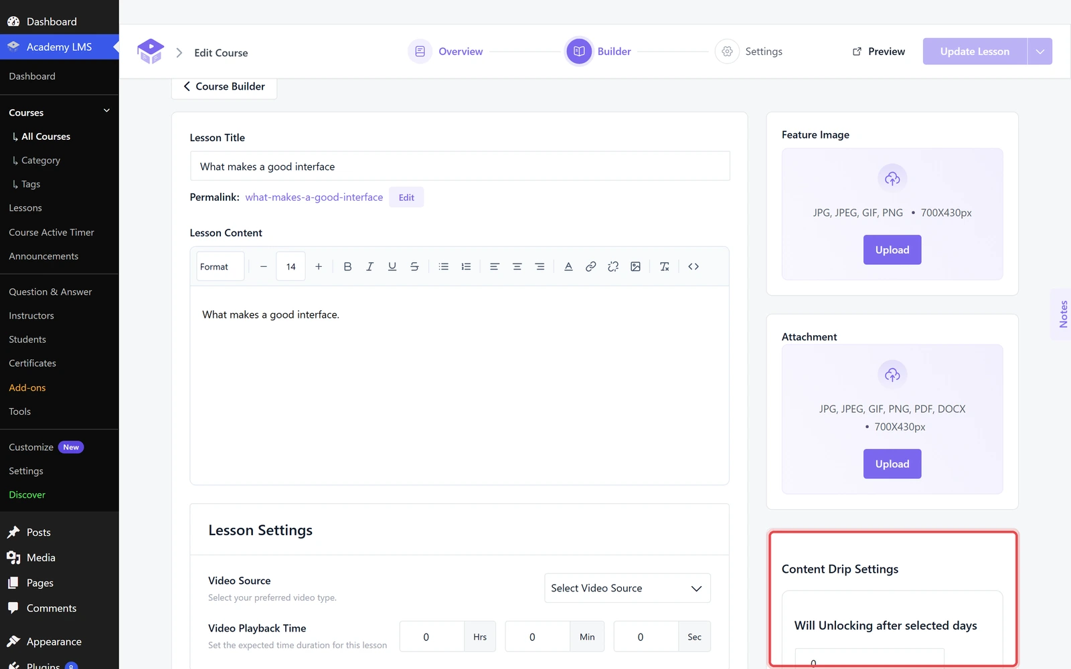This screenshot has height=669, width=1071.
Task: Click the Update Lesson button
Action: point(975,52)
